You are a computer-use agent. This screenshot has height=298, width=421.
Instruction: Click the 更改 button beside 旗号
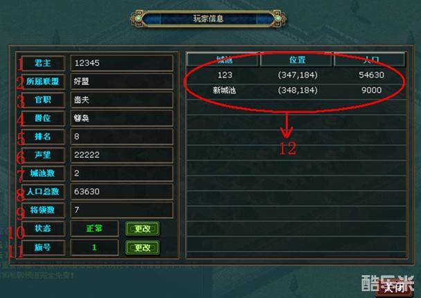point(143,248)
